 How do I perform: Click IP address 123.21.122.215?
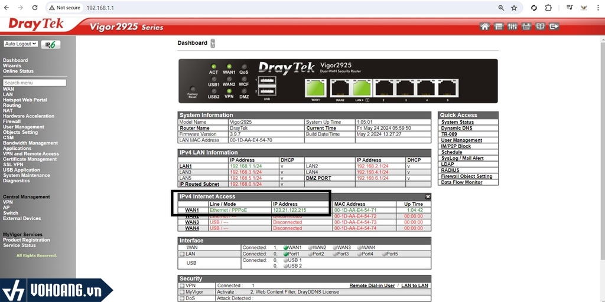[x=290, y=211]
